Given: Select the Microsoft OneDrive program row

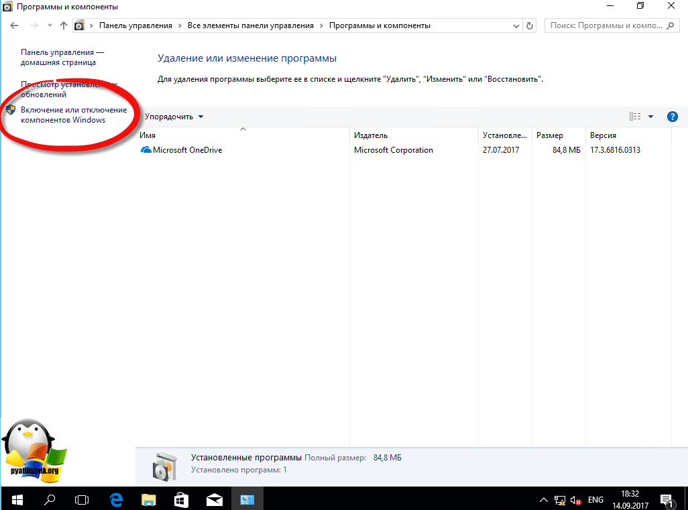Looking at the screenshot, I should tap(404, 150).
